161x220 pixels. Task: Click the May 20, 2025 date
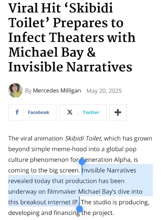click(104, 91)
